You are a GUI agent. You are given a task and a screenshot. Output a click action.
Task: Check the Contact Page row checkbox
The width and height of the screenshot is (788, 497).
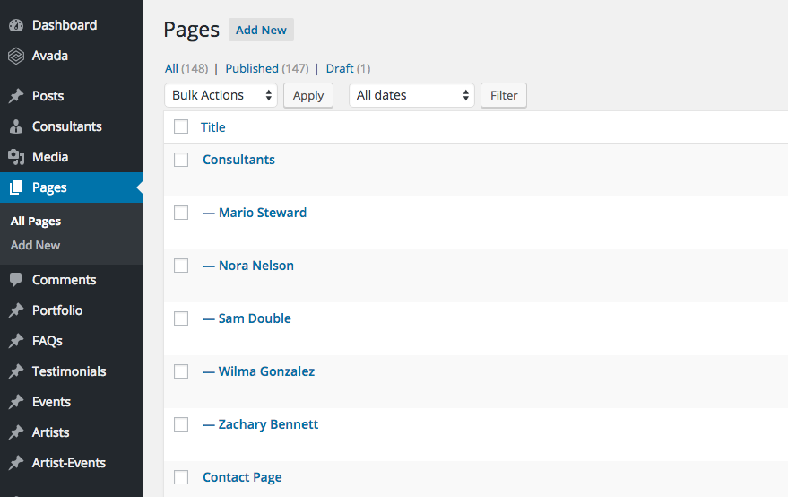tap(181, 477)
